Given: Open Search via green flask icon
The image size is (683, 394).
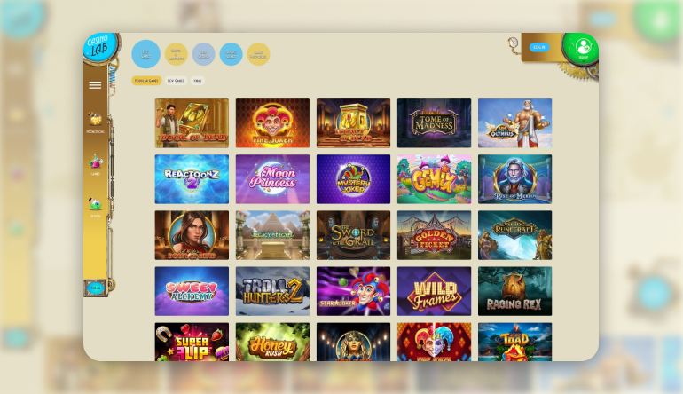Looking at the screenshot, I should [x=95, y=204].
